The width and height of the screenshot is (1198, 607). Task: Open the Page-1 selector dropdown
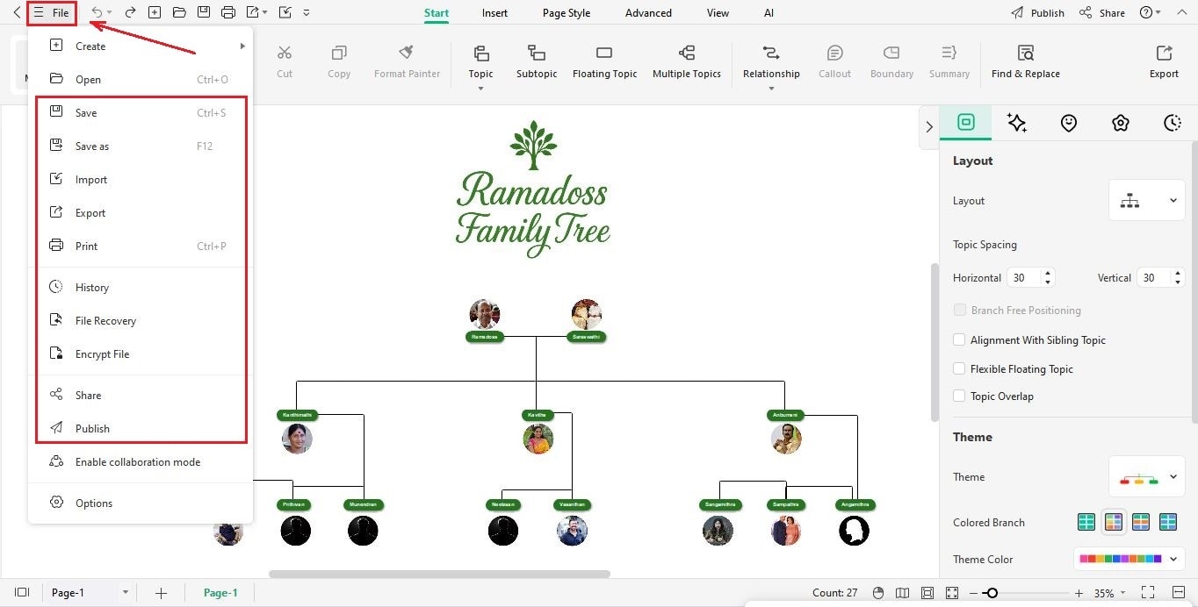pyautogui.click(x=126, y=593)
